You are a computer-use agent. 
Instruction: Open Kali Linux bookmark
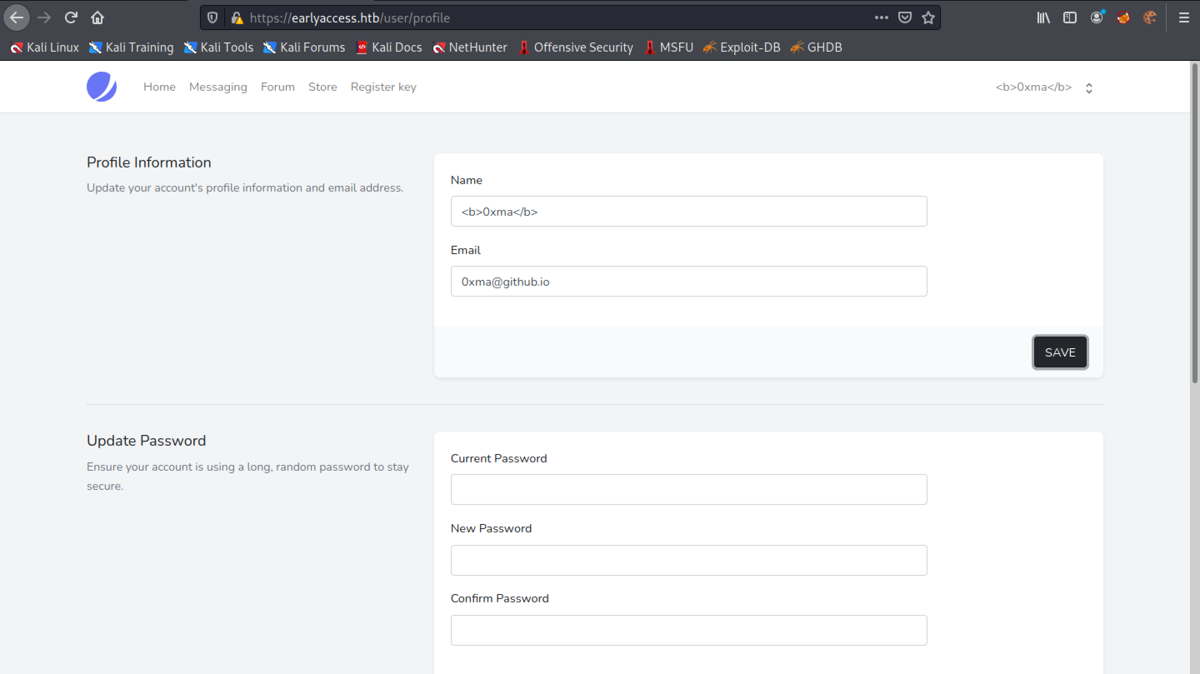pyautogui.click(x=45, y=47)
